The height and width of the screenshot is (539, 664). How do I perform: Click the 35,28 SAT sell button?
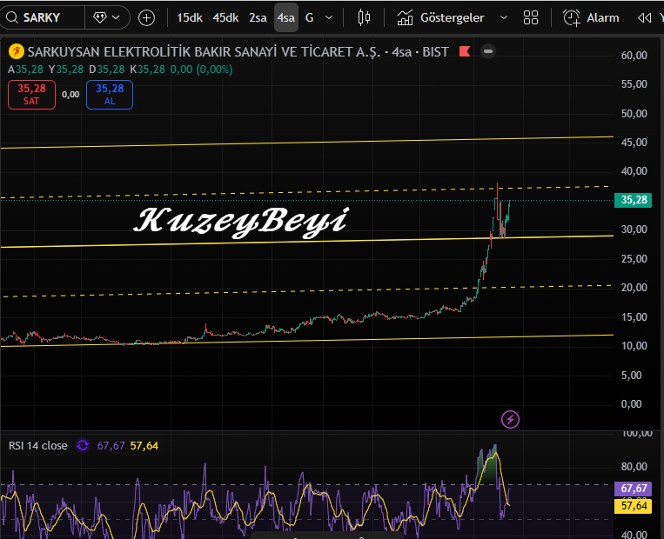pyautogui.click(x=31, y=95)
